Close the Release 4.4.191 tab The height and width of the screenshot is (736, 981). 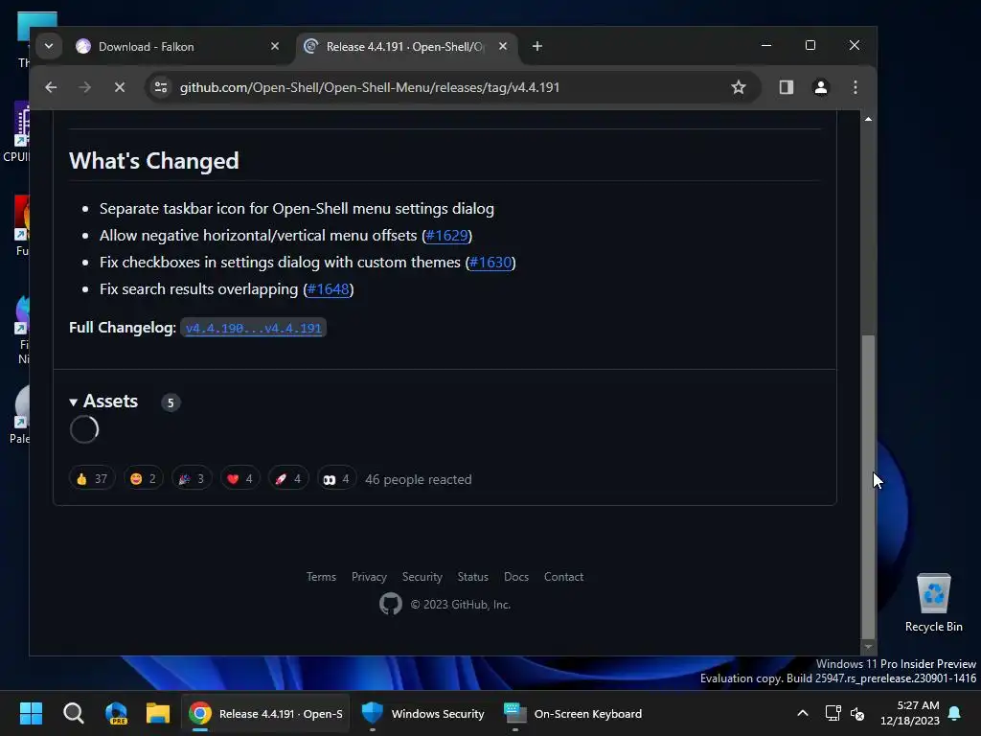502,46
